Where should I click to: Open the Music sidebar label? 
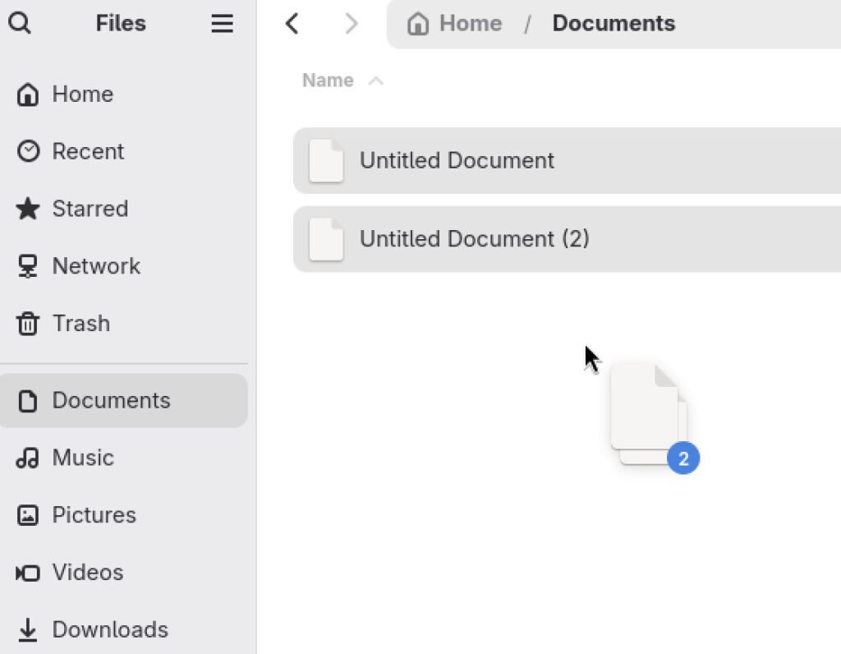point(83,458)
